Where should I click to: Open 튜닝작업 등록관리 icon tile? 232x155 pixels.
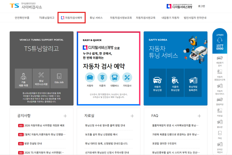coord(193,83)
